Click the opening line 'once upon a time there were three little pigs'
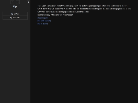This screenshot has width=138, height=103. (x=56, y=6)
